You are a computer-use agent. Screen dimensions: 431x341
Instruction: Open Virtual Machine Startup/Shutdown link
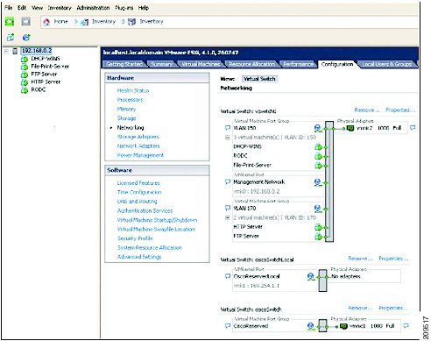[x=157, y=220]
